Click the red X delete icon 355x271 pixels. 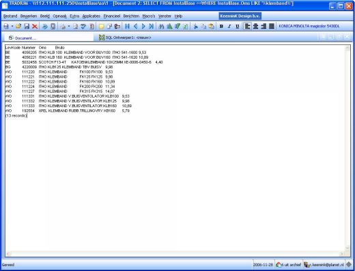point(35,27)
